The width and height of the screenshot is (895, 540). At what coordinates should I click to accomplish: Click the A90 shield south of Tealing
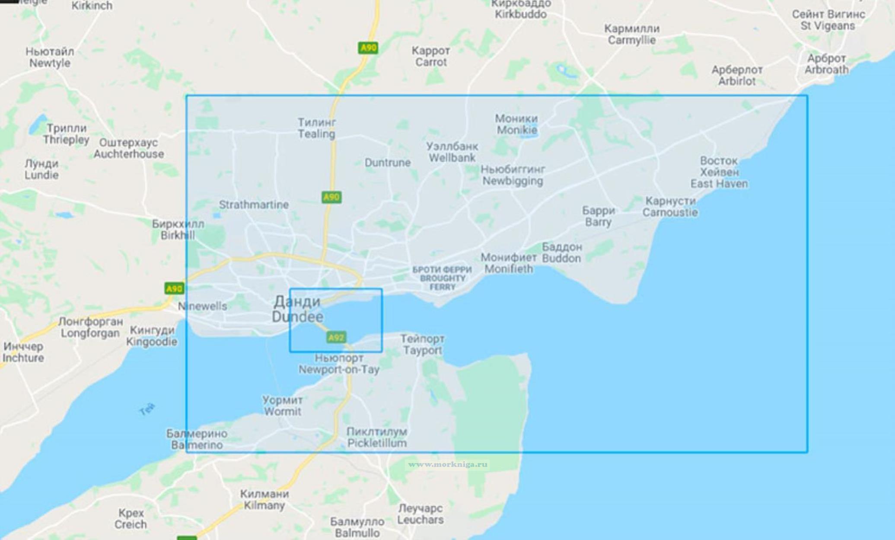[331, 197]
